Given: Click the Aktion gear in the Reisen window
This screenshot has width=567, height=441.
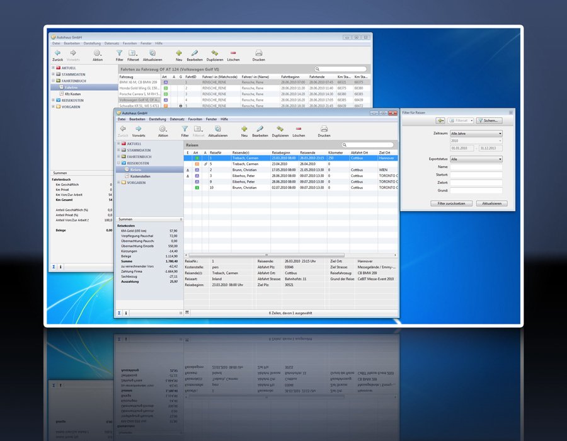Looking at the screenshot, I should click(163, 129).
